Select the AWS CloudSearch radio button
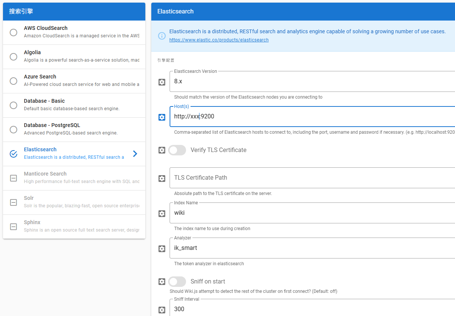 (13, 32)
